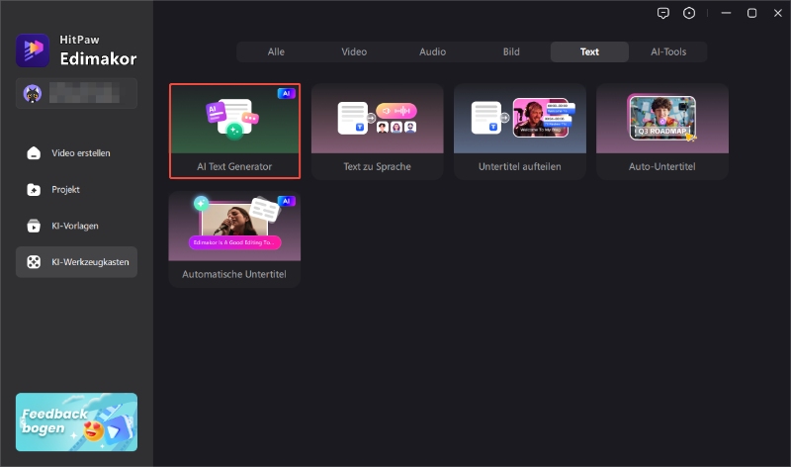Click the Text zu Sprache label

378,166
